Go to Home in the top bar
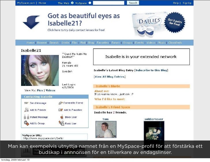Viewport: 210px width, 162px height. point(42,3)
